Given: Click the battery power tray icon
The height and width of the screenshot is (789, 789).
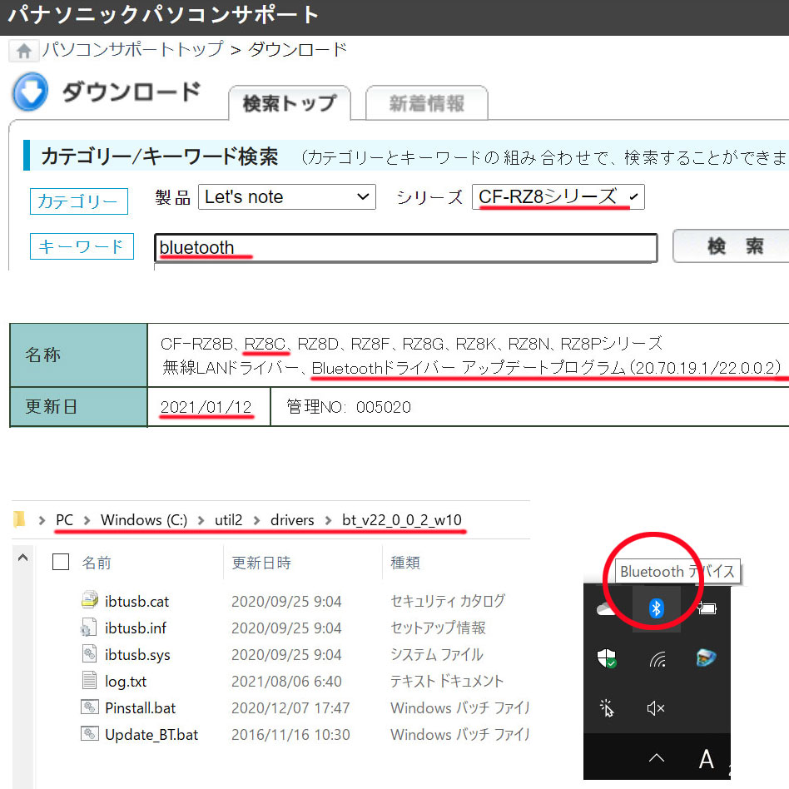Looking at the screenshot, I should coord(707,608).
